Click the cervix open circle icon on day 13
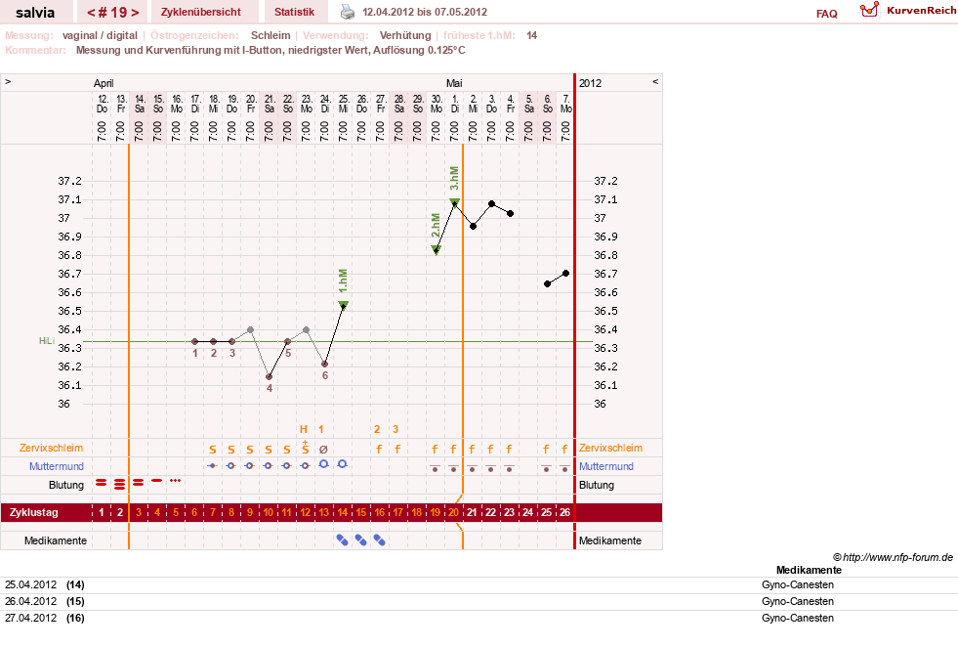Image resolution: width=958 pixels, height=647 pixels. (324, 464)
